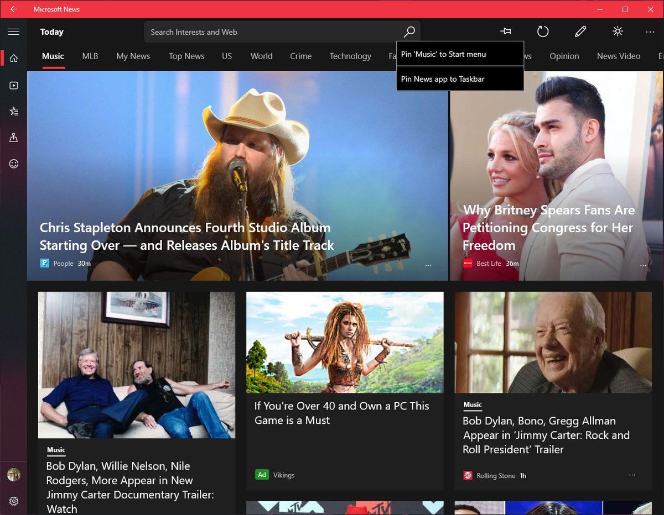
Task: Click the Best Life source logo
Action: (x=468, y=263)
